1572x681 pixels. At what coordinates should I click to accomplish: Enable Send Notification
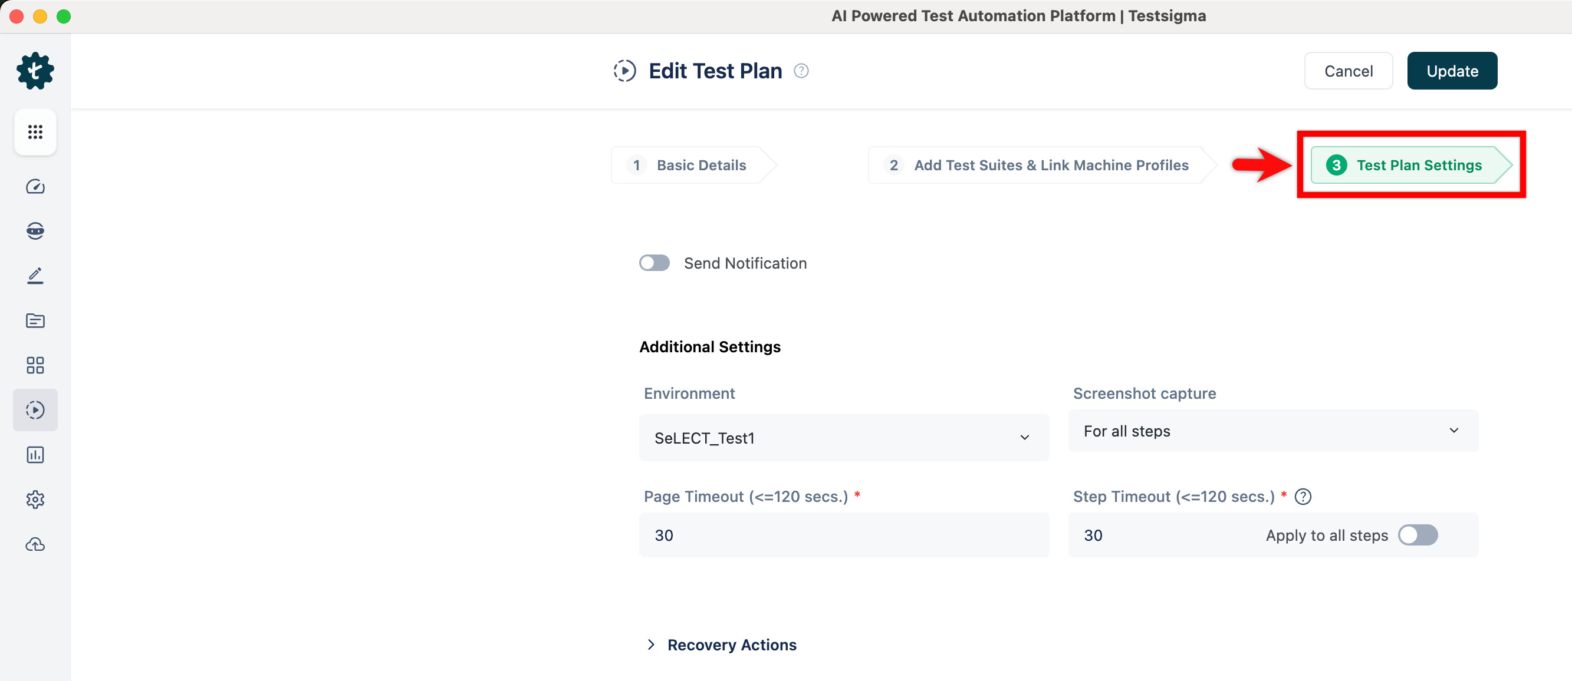coord(654,263)
